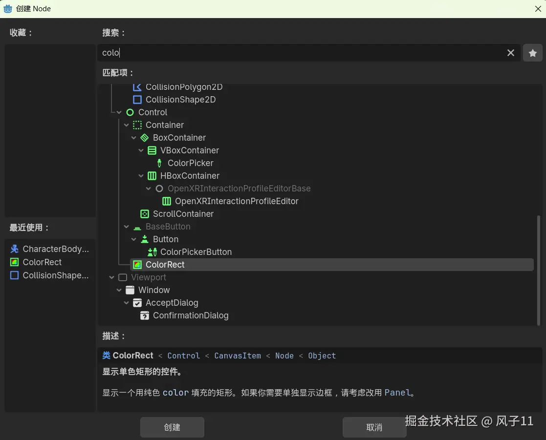Click the ColorPickerButton icon

click(x=152, y=252)
